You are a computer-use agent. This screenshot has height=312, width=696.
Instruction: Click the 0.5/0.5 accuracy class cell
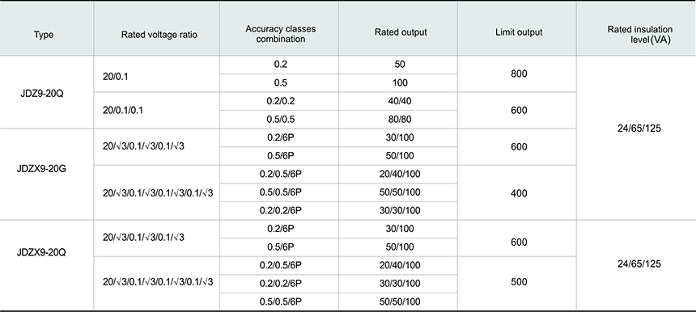pyautogui.click(x=281, y=119)
